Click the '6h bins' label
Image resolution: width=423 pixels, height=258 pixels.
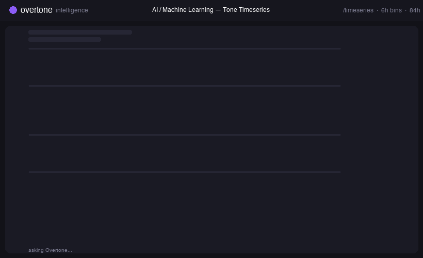pyautogui.click(x=391, y=10)
